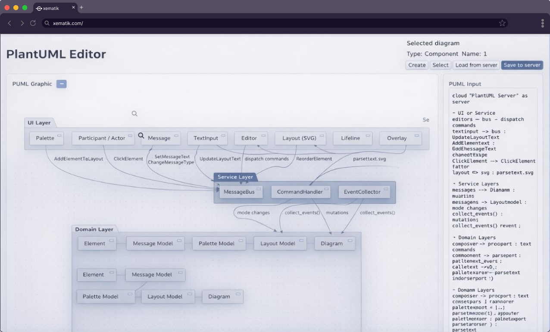This screenshot has height=332, width=550.
Task: Click the collapse icon on the CommandHandler component
Action: tap(327, 189)
